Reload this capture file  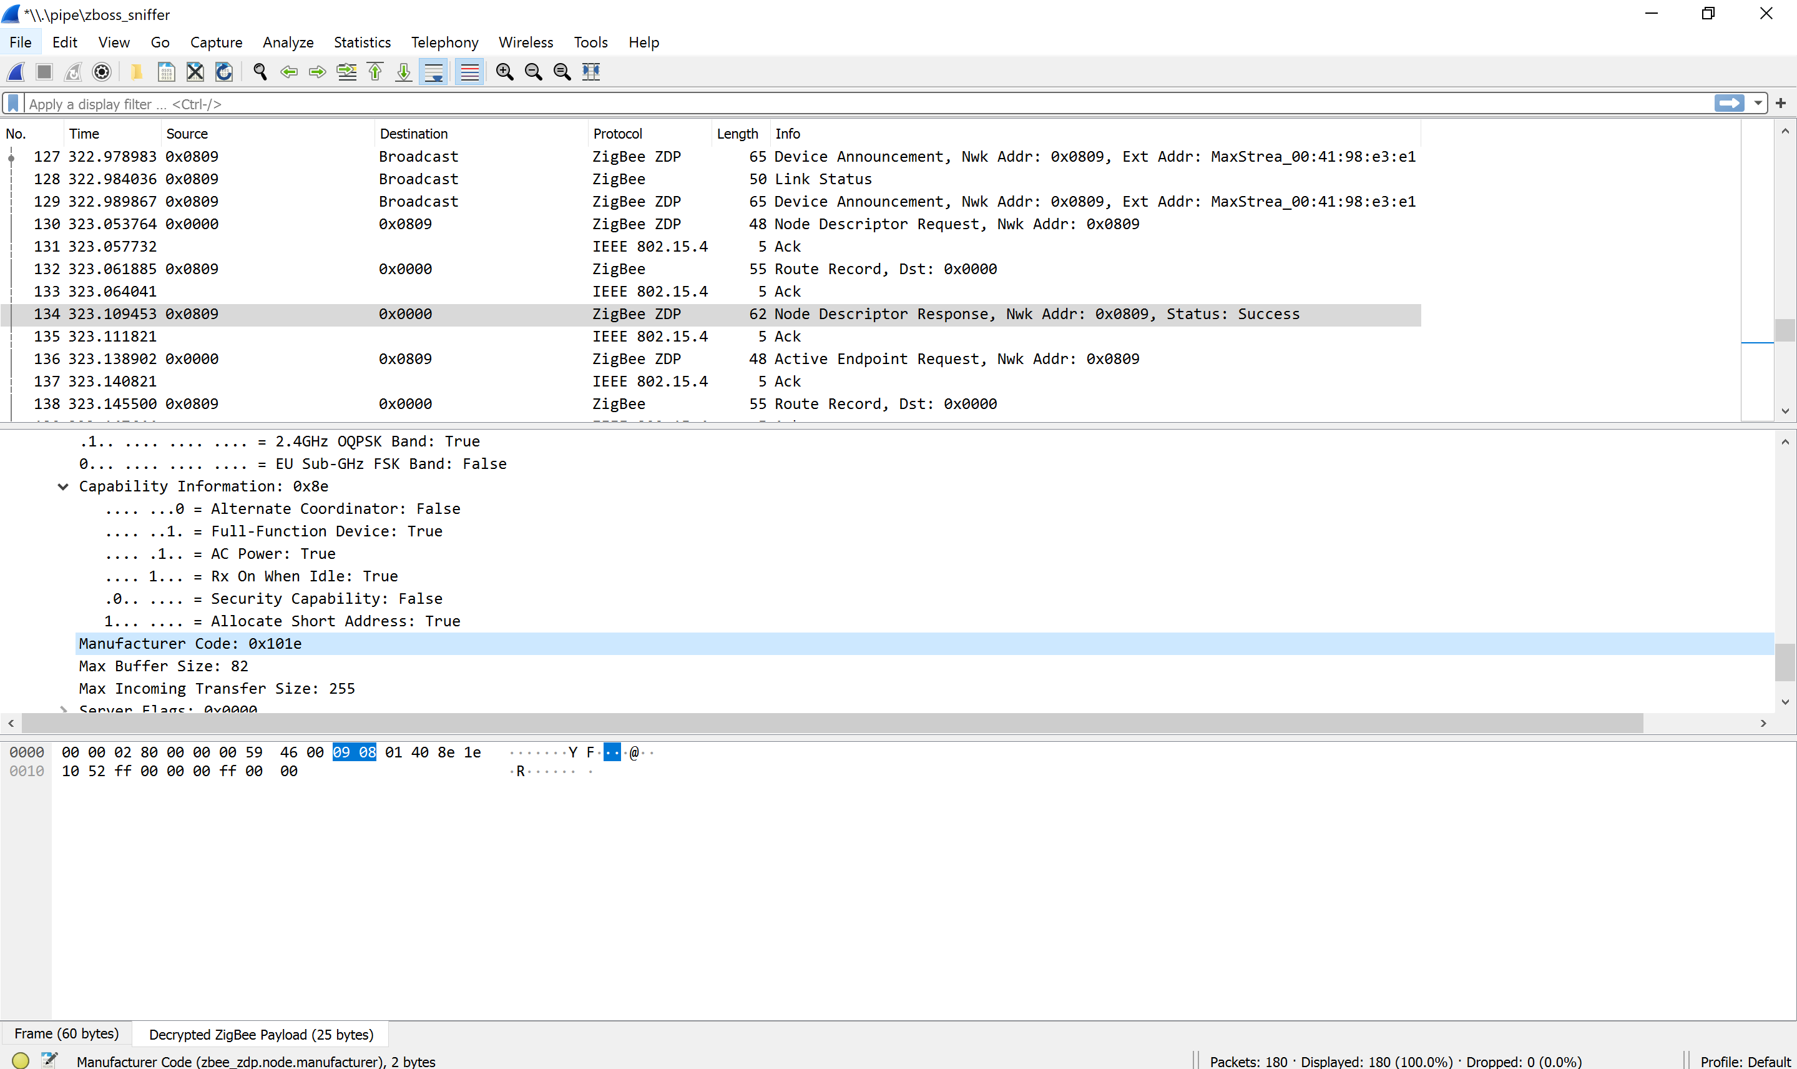[223, 71]
